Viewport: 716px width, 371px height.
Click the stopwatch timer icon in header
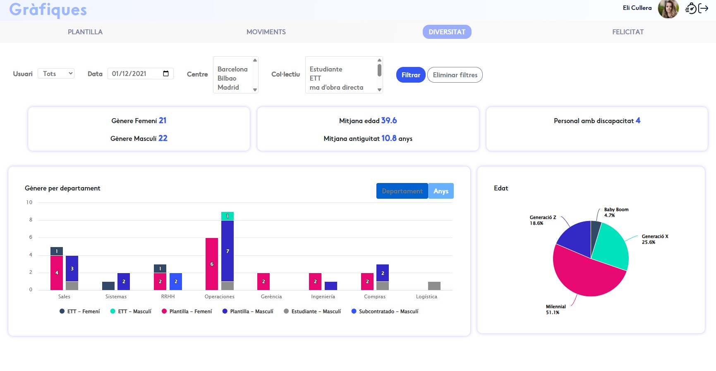click(x=690, y=8)
